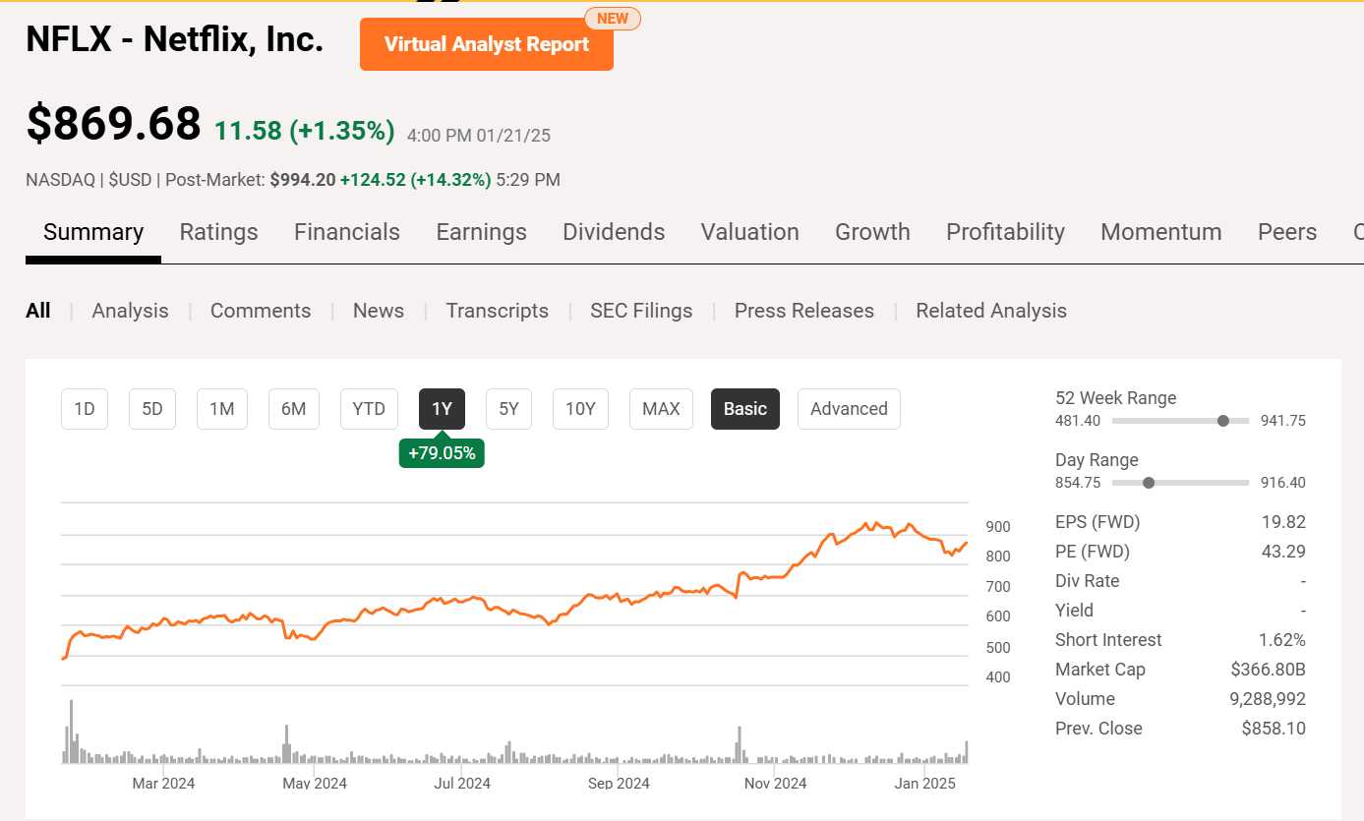
Task: Switch chart to 5D view
Action: pos(151,408)
